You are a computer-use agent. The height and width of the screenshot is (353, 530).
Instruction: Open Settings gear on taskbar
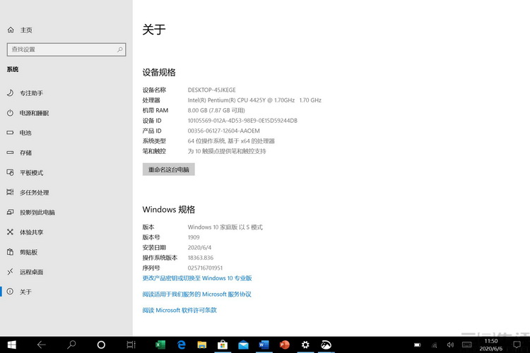[x=305, y=345]
